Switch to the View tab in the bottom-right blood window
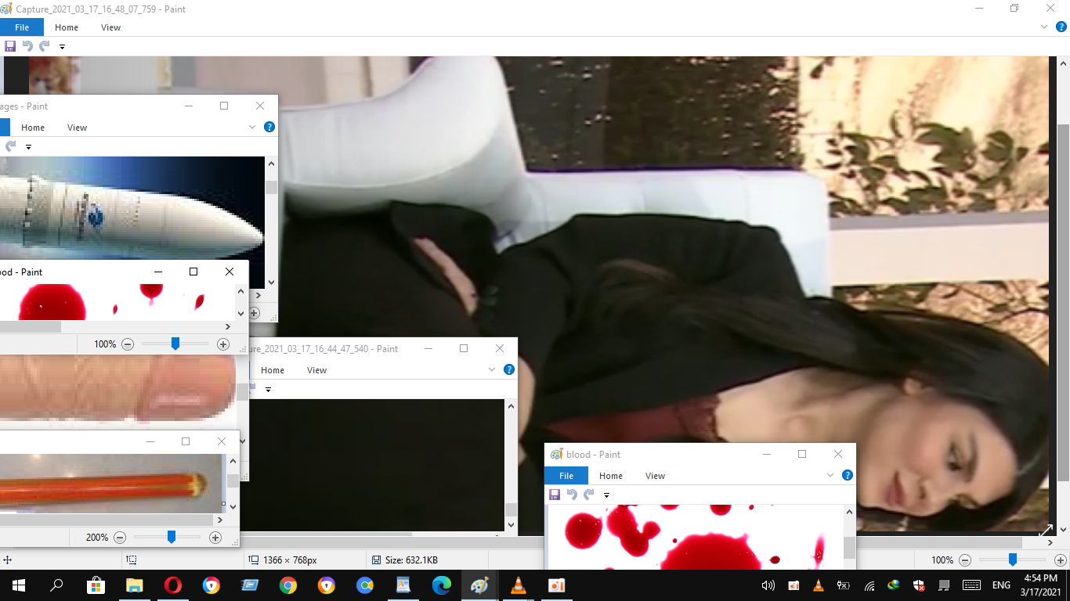The width and height of the screenshot is (1070, 601). pyautogui.click(x=655, y=476)
